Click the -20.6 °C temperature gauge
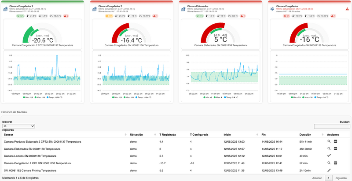The height and width of the screenshot is (181, 352). (43, 40)
